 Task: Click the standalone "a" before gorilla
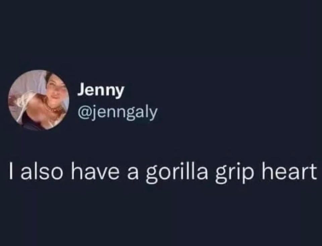(x=132, y=173)
